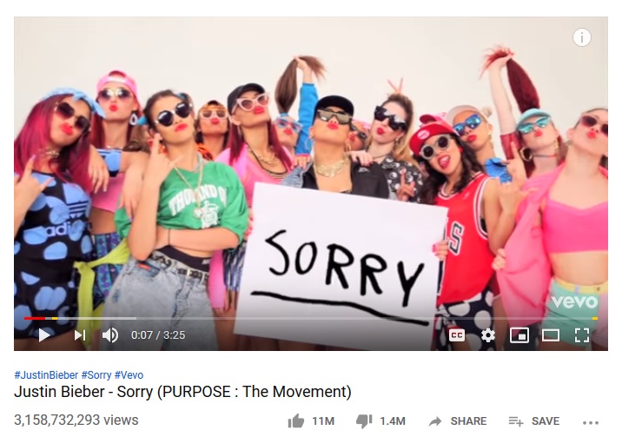The height and width of the screenshot is (437, 622).
Task: Play the Justin Bieber Sorry video
Action: coord(44,335)
